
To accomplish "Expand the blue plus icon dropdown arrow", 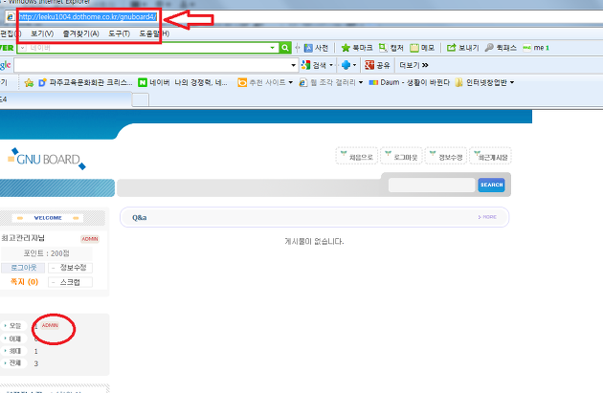I will 354,65.
